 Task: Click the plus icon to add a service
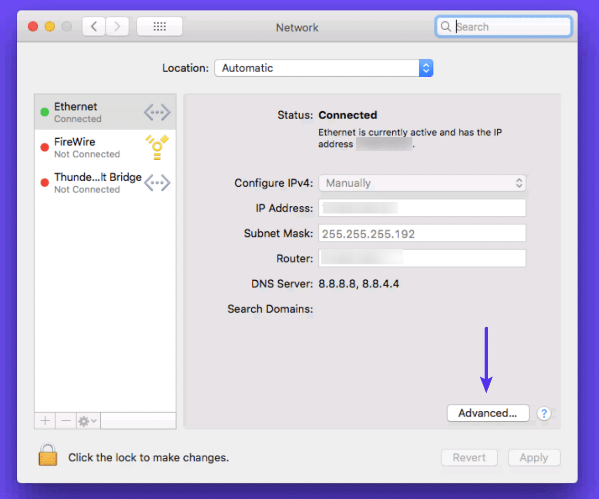pos(44,421)
